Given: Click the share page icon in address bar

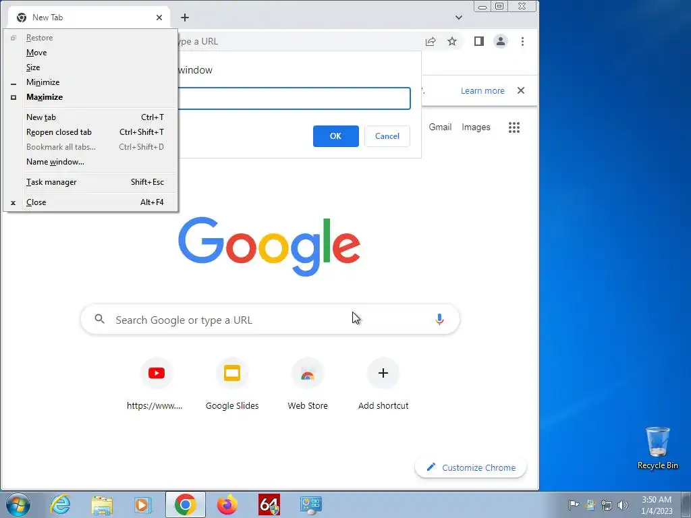Looking at the screenshot, I should 431,41.
